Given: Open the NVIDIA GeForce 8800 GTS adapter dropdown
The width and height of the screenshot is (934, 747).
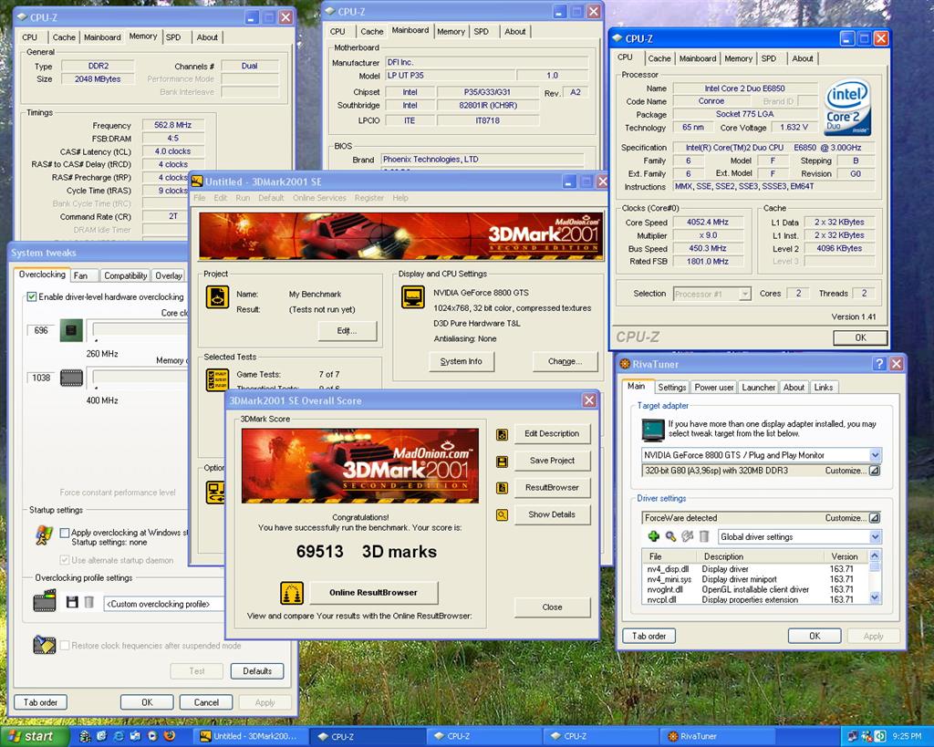Looking at the screenshot, I should click(875, 455).
